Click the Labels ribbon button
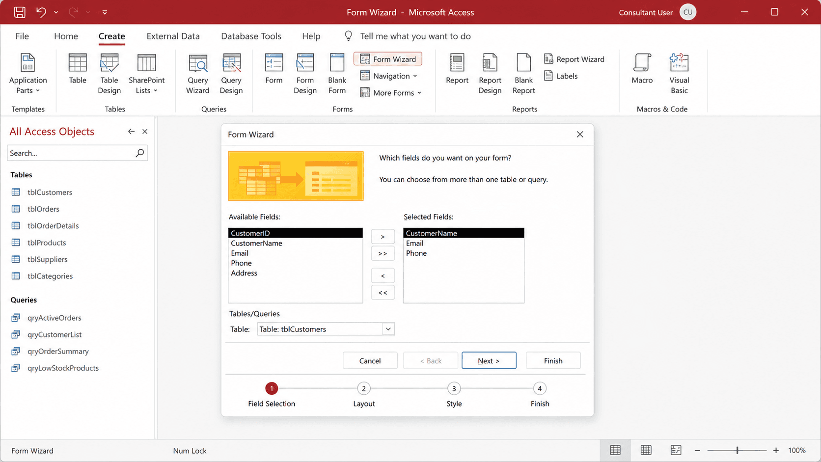Viewport: 821px width, 462px height. click(x=561, y=76)
